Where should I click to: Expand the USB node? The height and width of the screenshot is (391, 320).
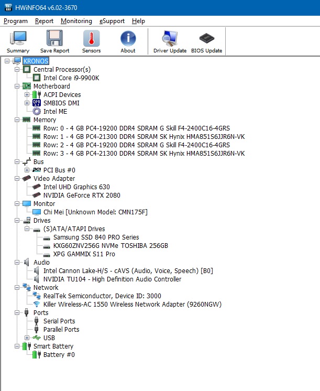[27, 338]
